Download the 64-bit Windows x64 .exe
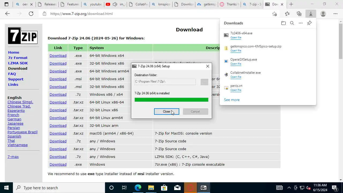Screen dimensions: 343x193 point(58,55)
